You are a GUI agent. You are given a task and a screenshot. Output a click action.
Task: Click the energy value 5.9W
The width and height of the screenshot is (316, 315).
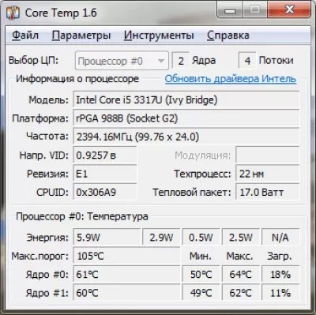(107, 238)
